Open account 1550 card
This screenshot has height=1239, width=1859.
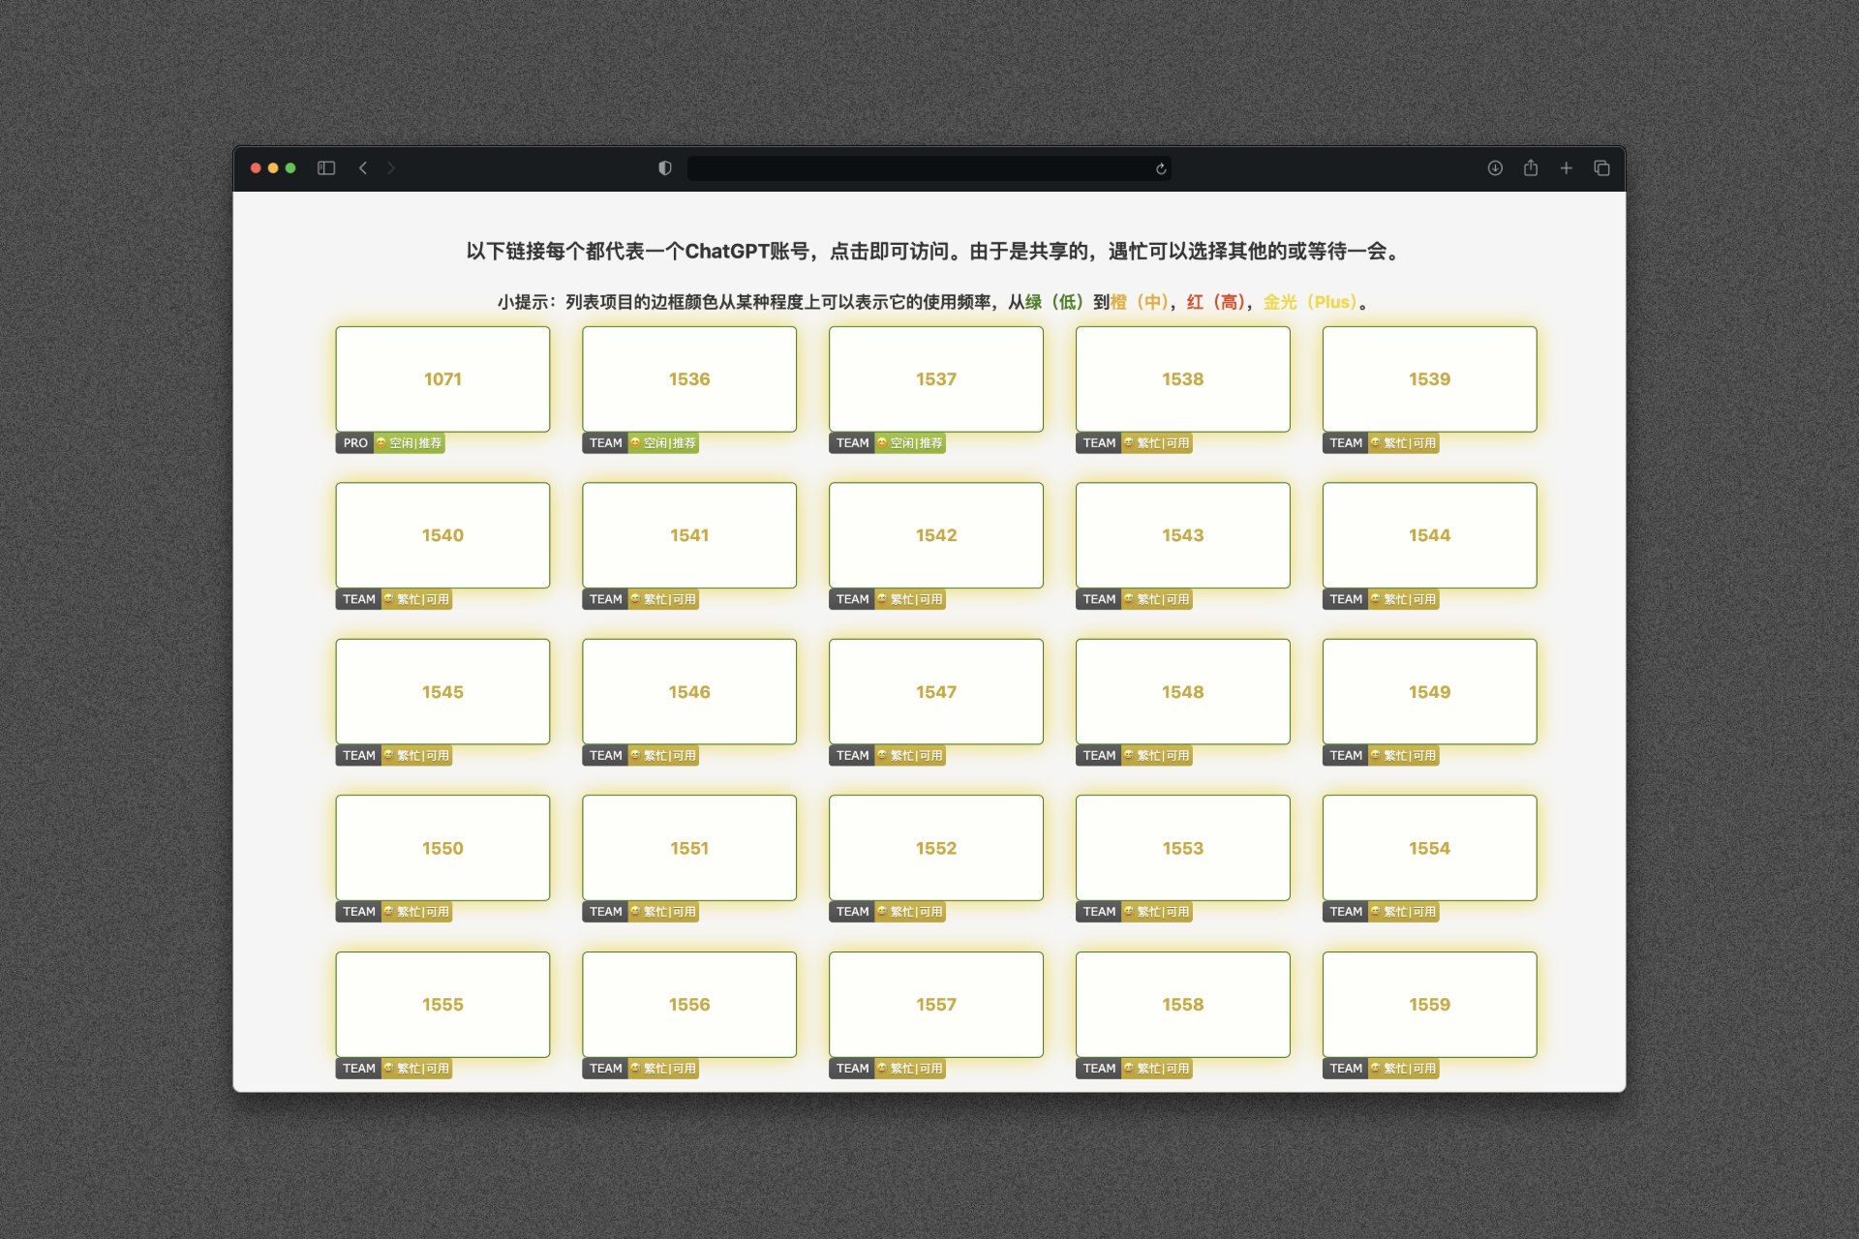[x=442, y=847]
